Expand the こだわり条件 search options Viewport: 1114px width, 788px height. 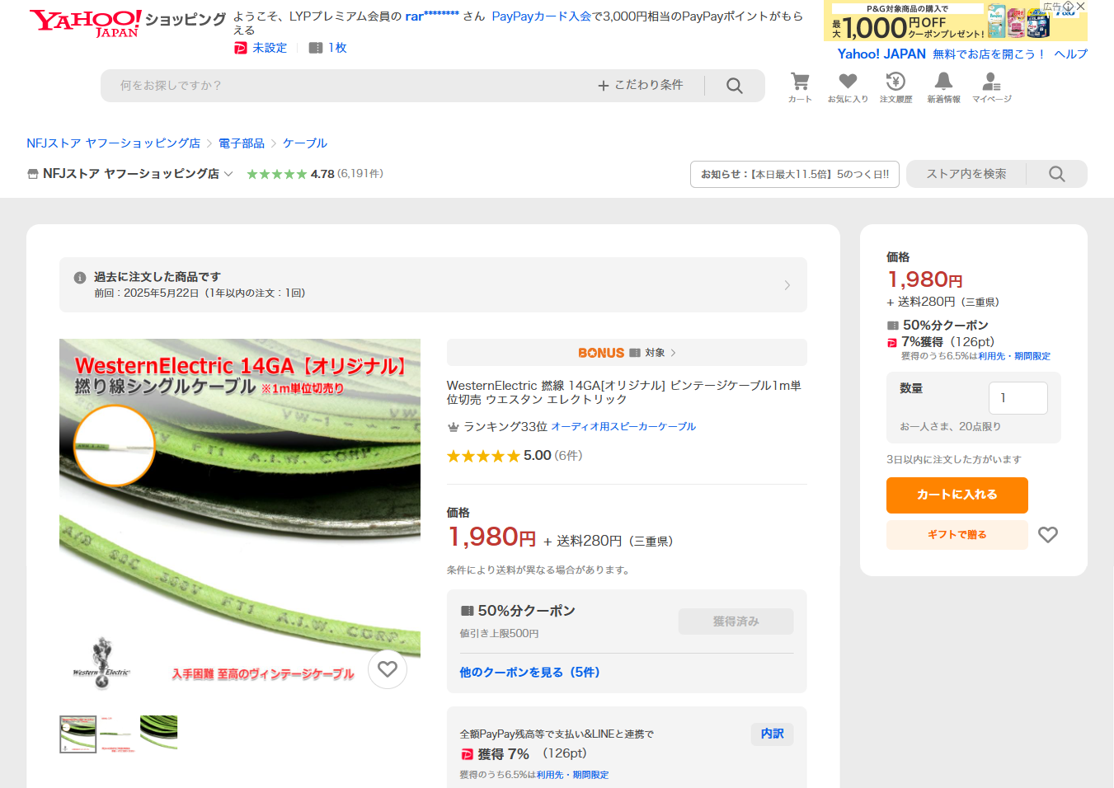click(x=641, y=85)
